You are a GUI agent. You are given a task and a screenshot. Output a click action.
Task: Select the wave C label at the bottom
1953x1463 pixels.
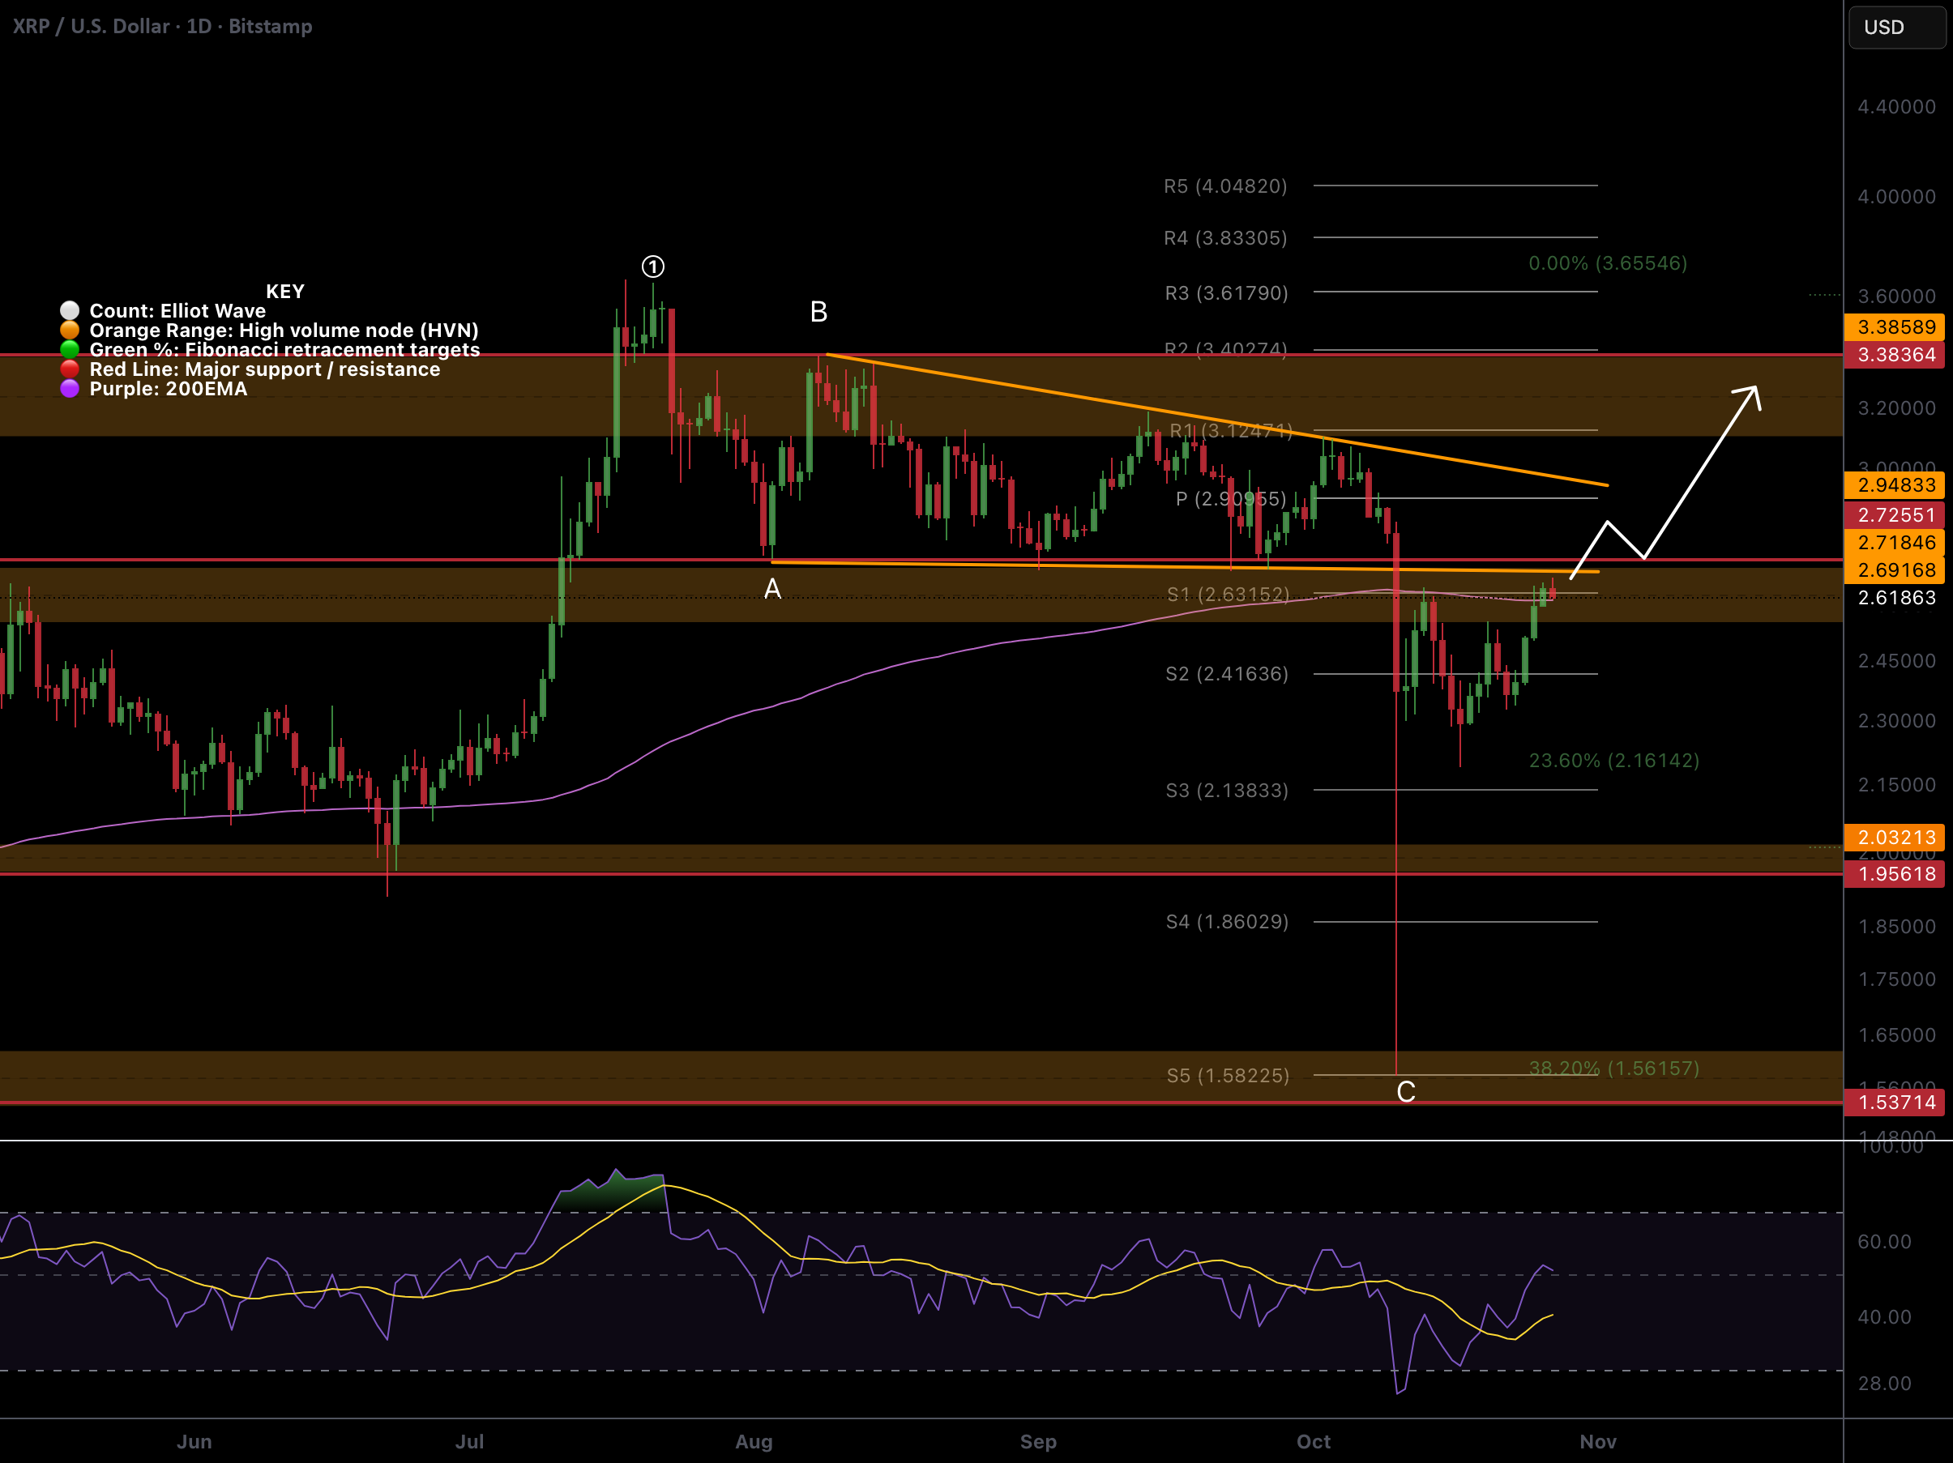(x=1406, y=1093)
